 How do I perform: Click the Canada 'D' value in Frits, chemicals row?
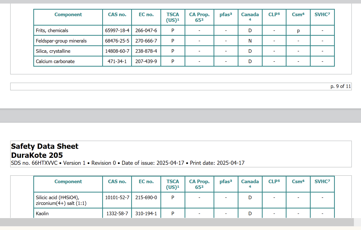point(250,30)
